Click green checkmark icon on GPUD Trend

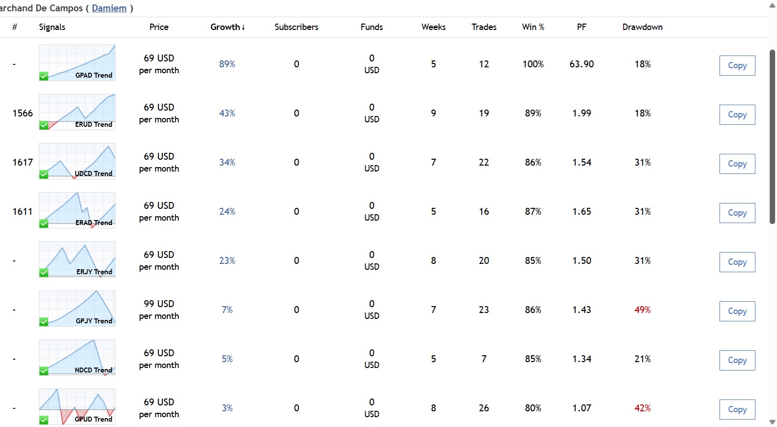pos(44,420)
